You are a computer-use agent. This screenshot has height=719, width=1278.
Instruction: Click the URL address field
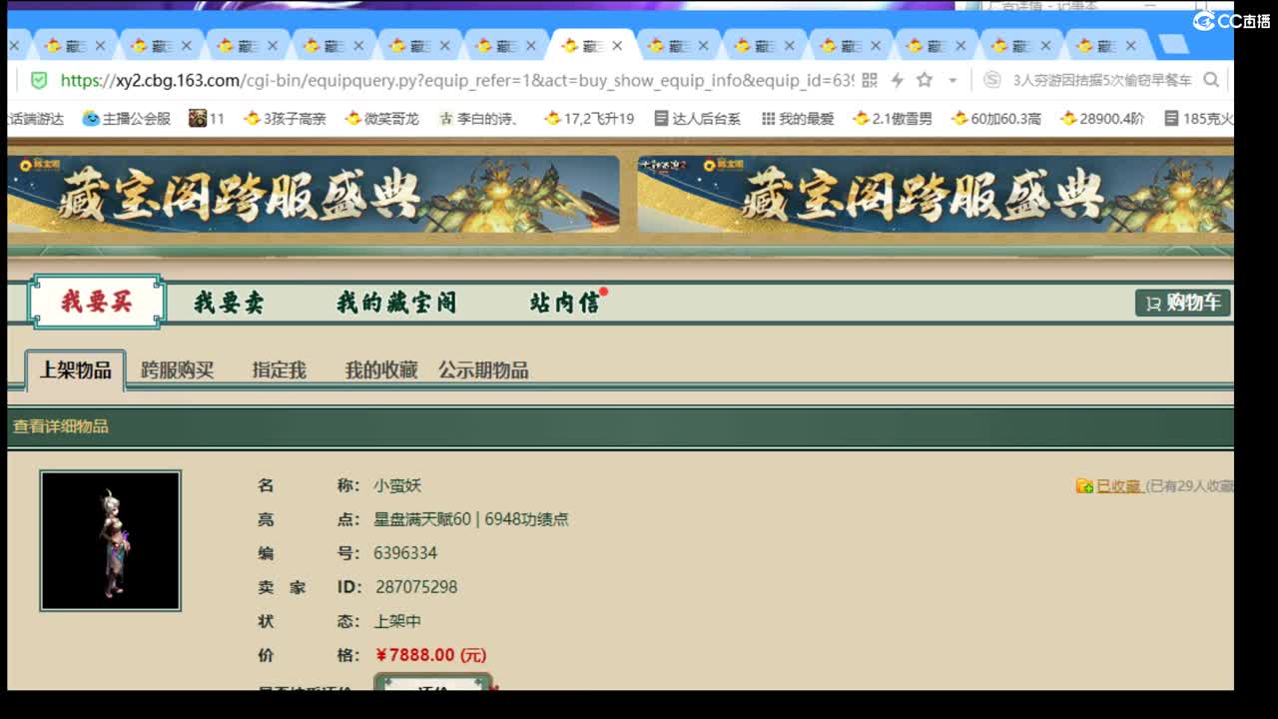click(x=456, y=80)
